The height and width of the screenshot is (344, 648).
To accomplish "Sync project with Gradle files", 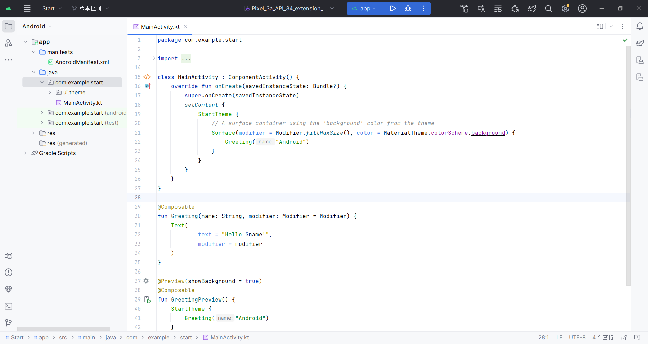I will 532,9.
